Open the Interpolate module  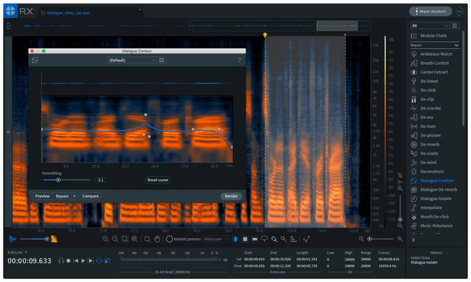(x=426, y=207)
